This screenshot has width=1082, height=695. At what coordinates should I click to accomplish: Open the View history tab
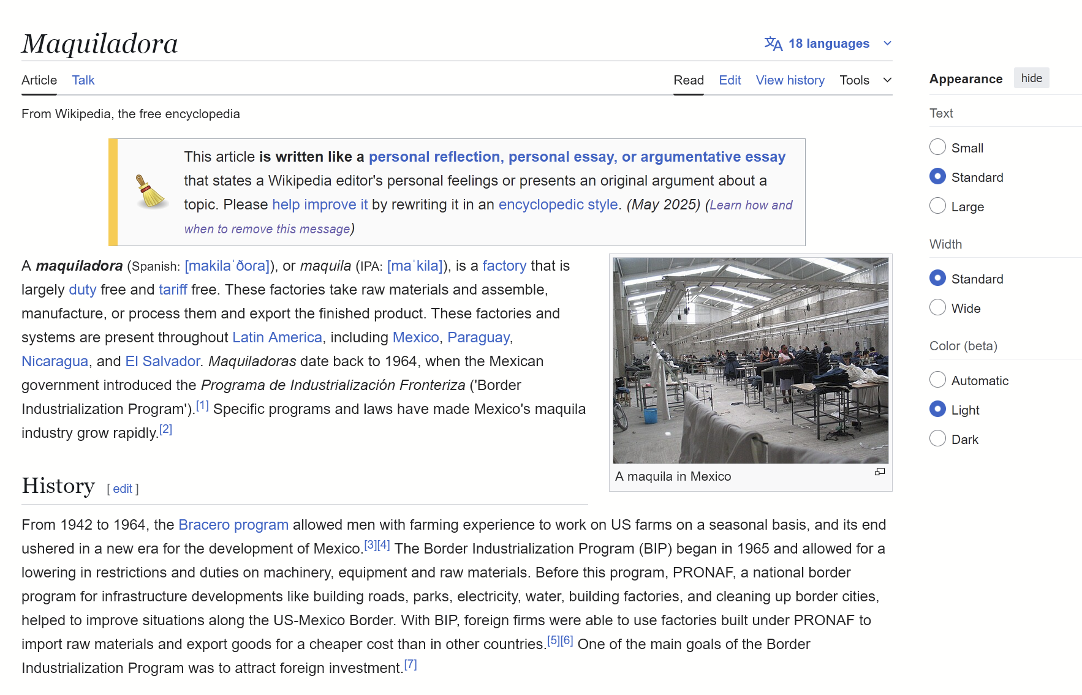790,80
